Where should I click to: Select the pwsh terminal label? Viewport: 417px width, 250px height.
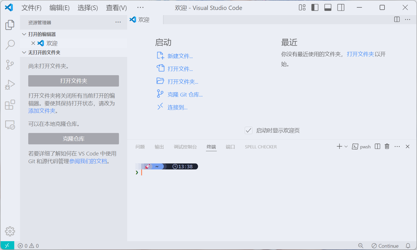coord(361,147)
